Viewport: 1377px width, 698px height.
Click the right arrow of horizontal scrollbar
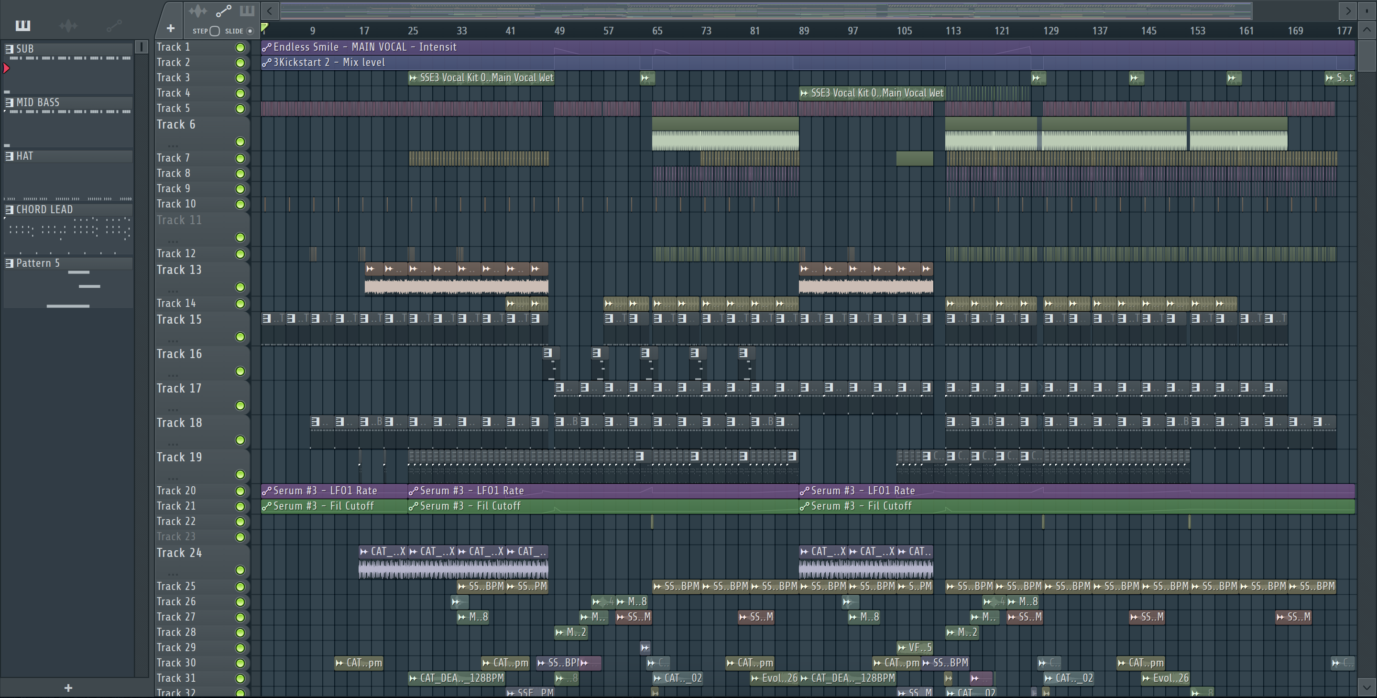(x=1348, y=10)
